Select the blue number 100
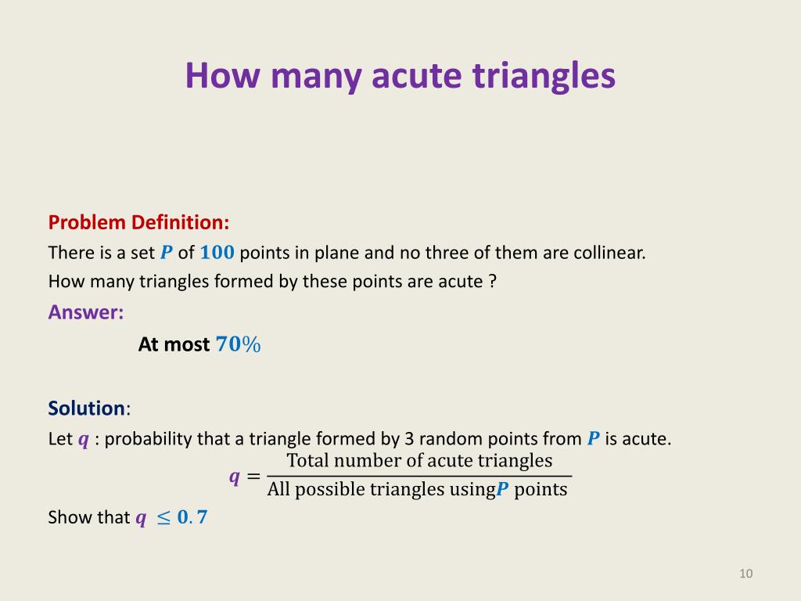The height and width of the screenshot is (601, 801). click(217, 252)
